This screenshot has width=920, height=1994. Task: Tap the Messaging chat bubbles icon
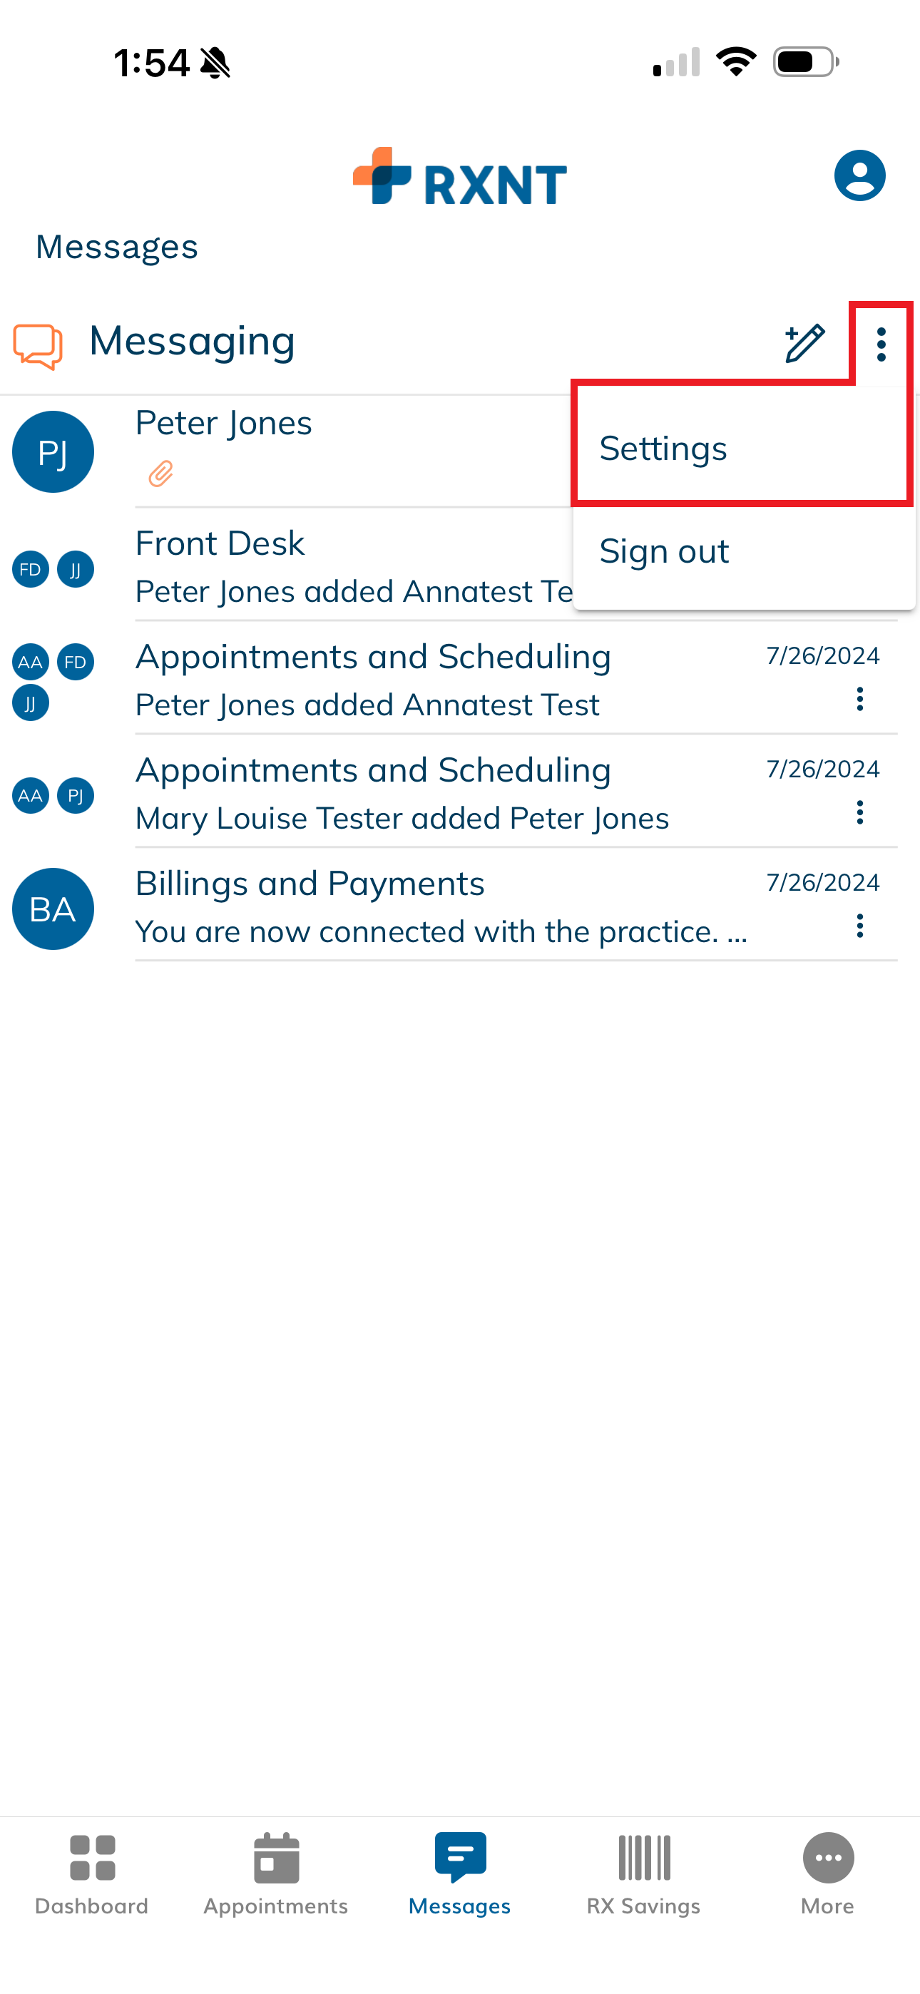[37, 345]
